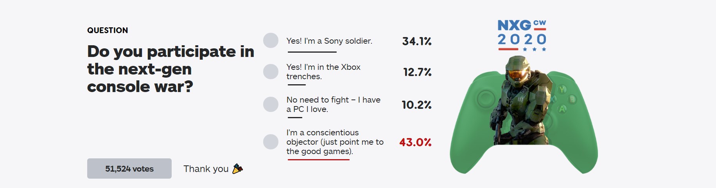Click the "Thank you" text
The image size is (716, 188).
[206, 169]
